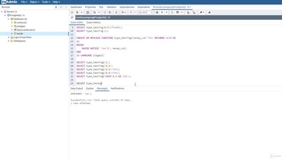Click the connection status link icon
Screen dimensions: 282x159
tap(72, 18)
